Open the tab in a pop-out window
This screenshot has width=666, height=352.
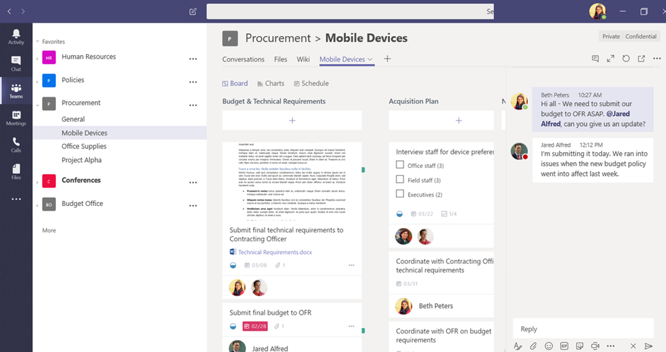pyautogui.click(x=641, y=59)
